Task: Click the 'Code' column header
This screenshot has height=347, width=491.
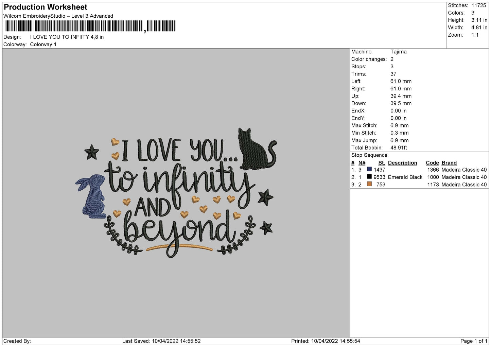Action: pyautogui.click(x=433, y=163)
